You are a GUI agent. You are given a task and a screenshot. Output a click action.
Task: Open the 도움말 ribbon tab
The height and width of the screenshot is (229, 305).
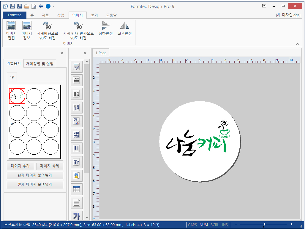(x=111, y=15)
